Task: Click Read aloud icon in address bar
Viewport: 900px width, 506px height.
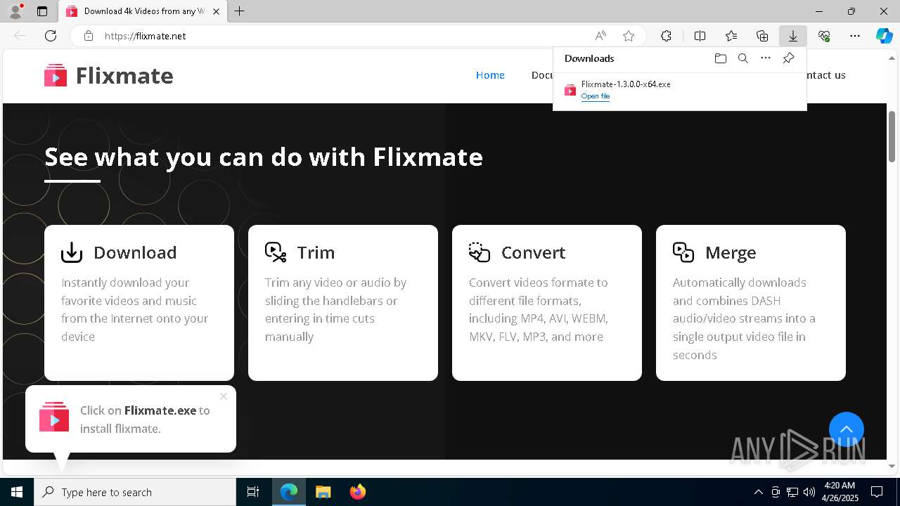Action: click(600, 36)
